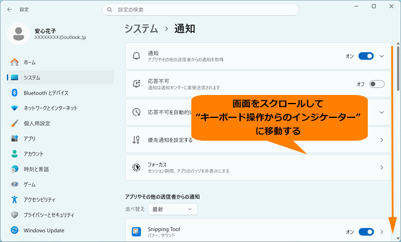Click the セッション期間、アプリのバッジを非表示にする text
The image size is (401, 242).
(188, 171)
